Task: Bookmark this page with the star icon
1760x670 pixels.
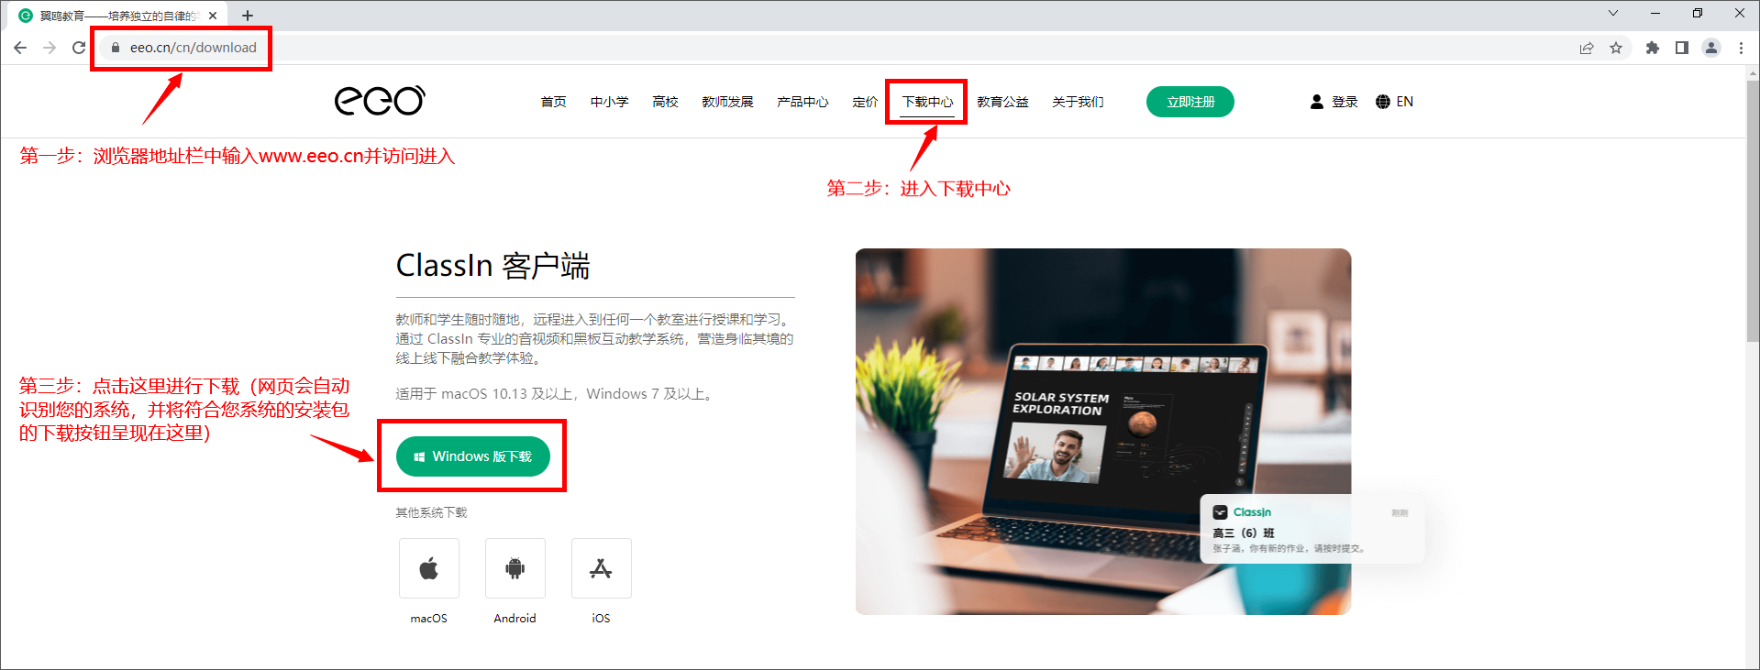Action: pyautogui.click(x=1616, y=48)
